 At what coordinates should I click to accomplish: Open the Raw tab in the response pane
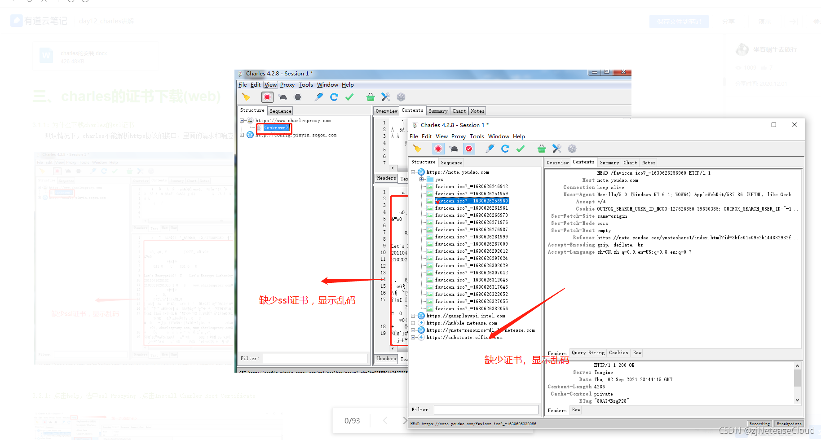tap(576, 410)
